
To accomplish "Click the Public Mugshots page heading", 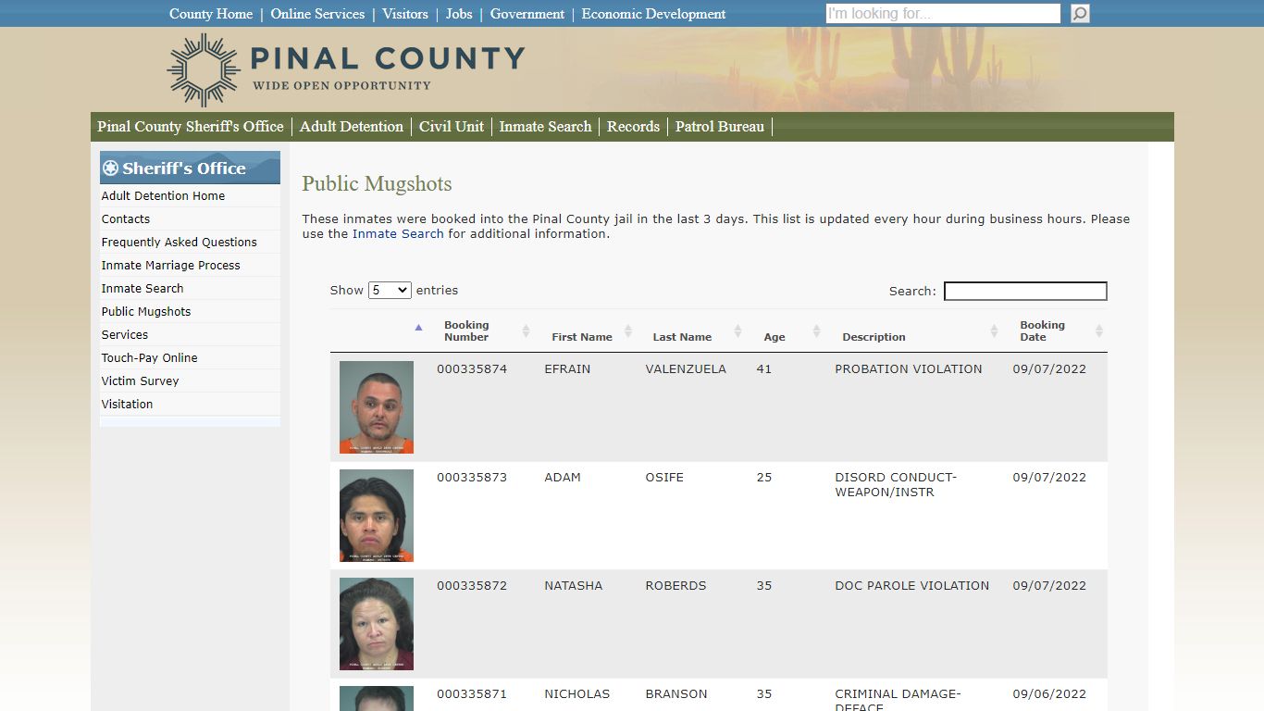I will tap(377, 183).
